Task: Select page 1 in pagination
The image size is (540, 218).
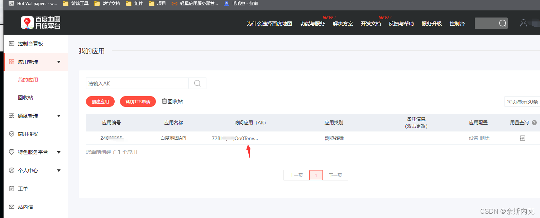Action: click(316, 175)
